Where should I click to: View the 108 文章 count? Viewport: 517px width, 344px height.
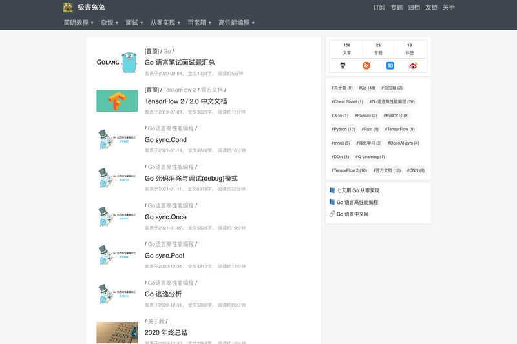[346, 48]
